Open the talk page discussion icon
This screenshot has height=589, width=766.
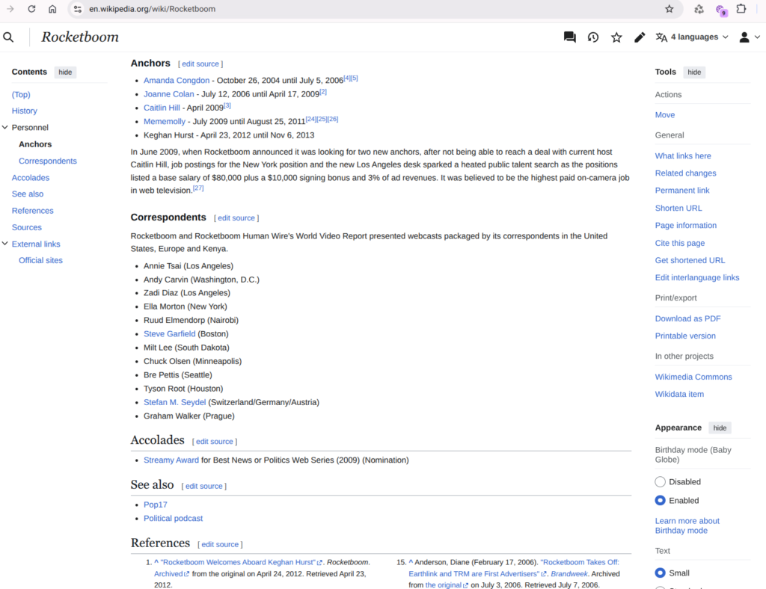570,37
